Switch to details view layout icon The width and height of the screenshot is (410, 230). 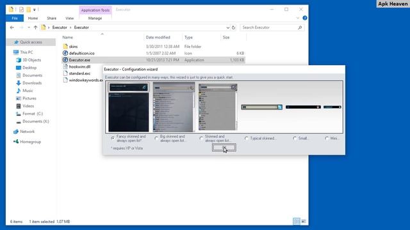[x=297, y=222]
